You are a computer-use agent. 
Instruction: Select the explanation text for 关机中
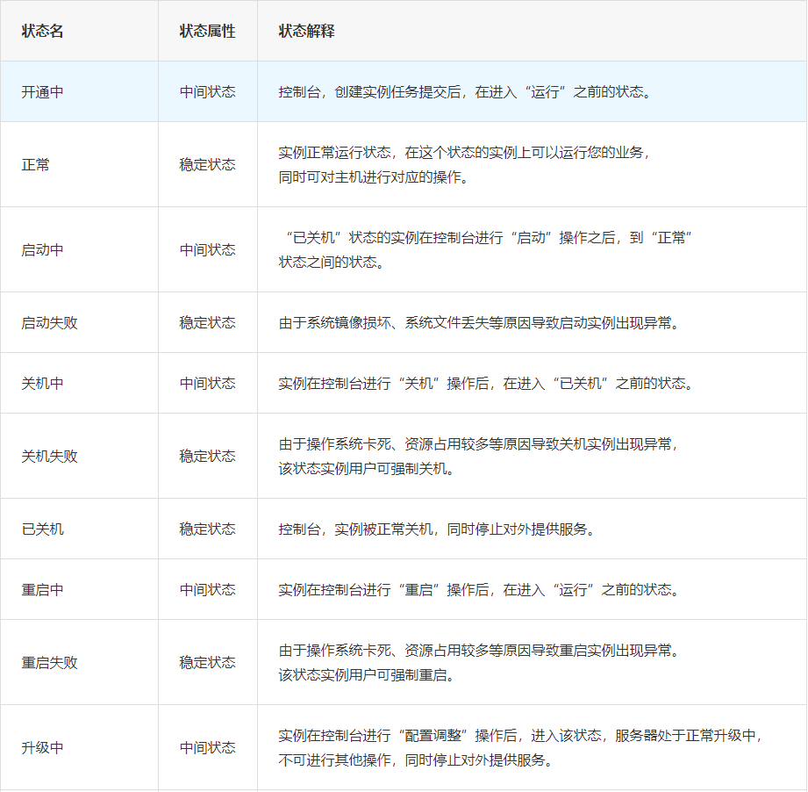coord(486,383)
